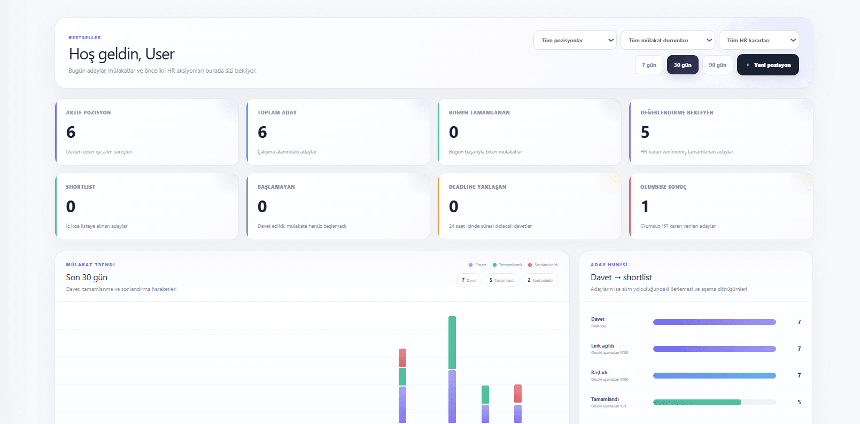
Task: Toggle the Davet legend dot
Action: [x=470, y=265]
